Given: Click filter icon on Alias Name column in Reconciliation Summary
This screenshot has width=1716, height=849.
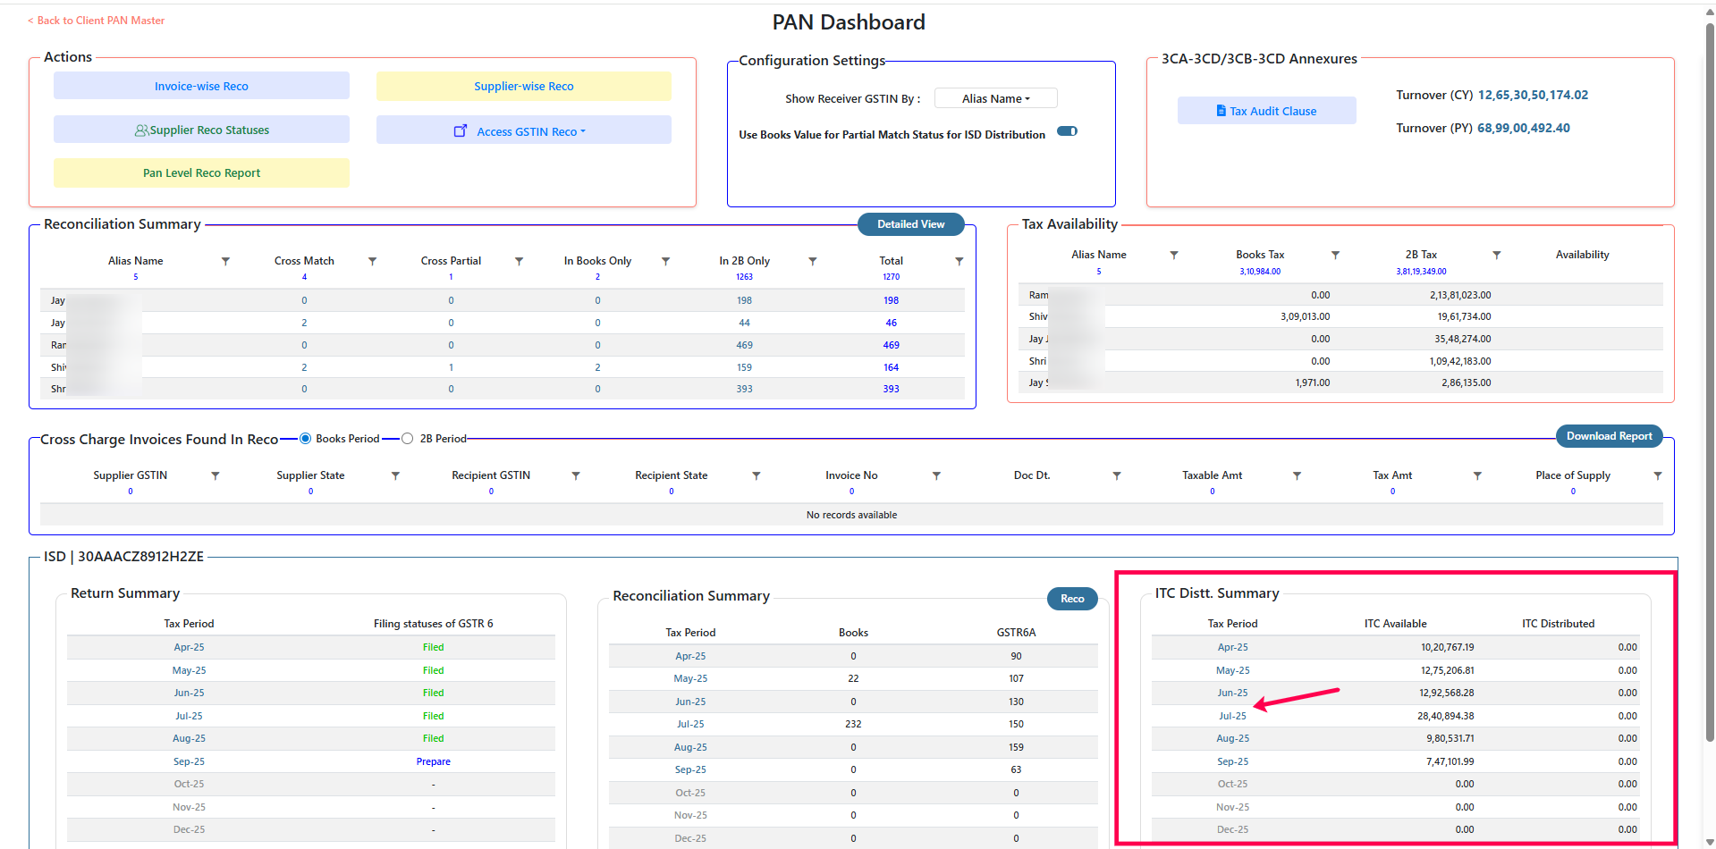Looking at the screenshot, I should 225,261.
